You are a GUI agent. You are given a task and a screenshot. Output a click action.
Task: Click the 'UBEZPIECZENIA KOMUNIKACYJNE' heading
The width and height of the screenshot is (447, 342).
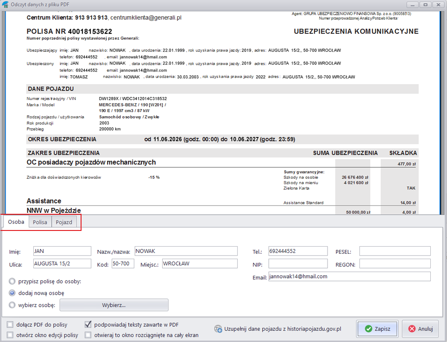(x=356, y=31)
